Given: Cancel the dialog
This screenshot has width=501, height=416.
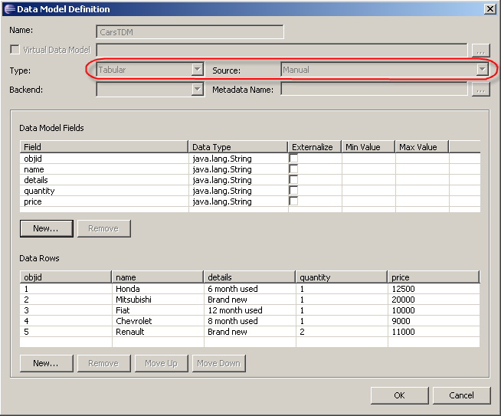Looking at the screenshot, I should (x=461, y=395).
